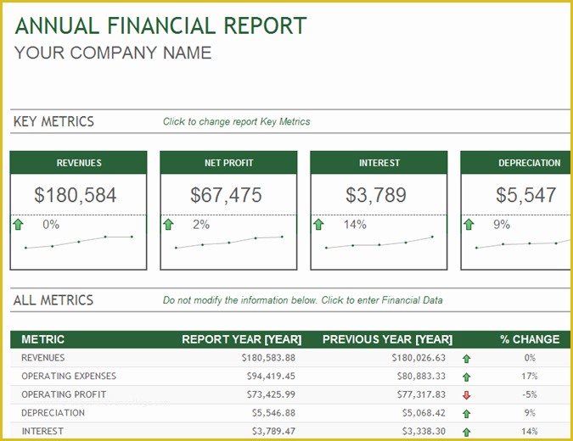Select the $180,583.88 report year cell

tap(268, 358)
